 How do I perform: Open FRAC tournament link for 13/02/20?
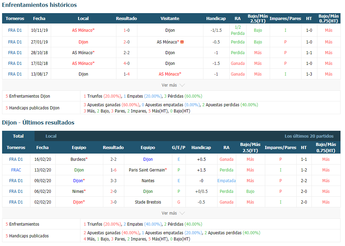(x=16, y=170)
